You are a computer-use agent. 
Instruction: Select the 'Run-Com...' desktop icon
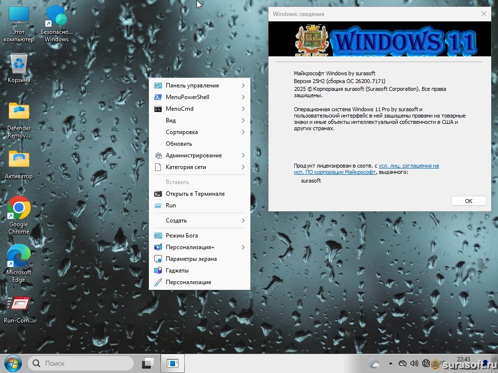19,310
